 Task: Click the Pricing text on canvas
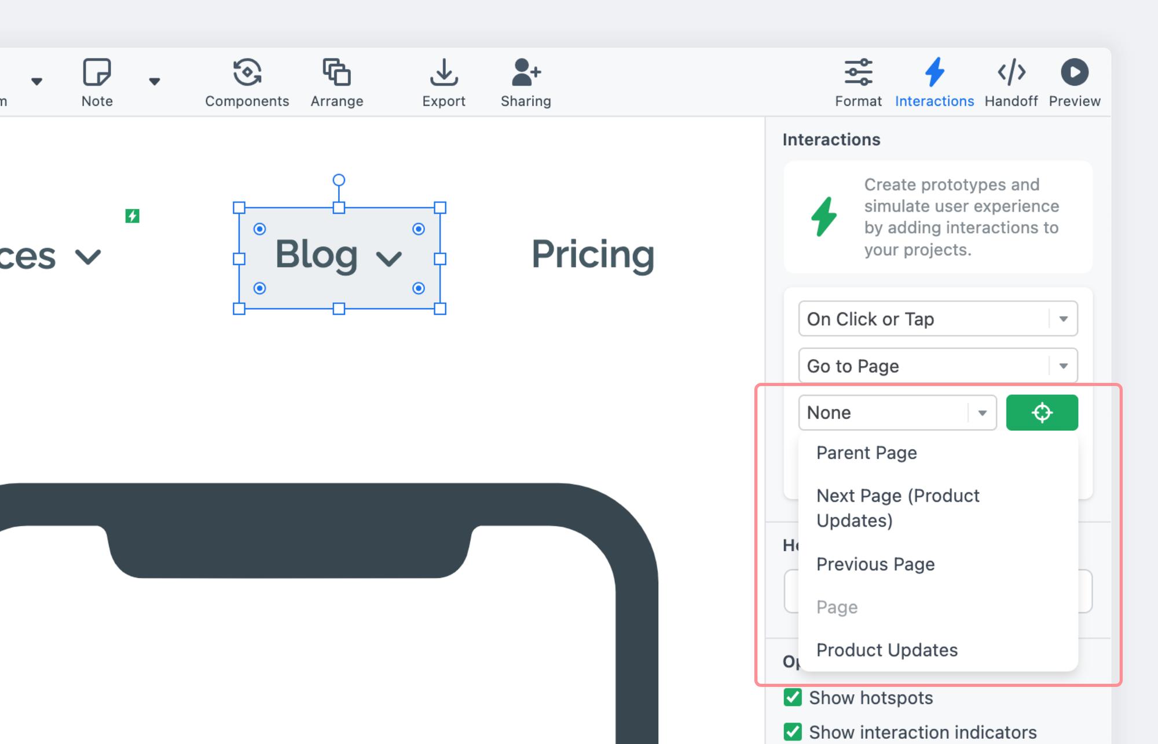click(593, 255)
